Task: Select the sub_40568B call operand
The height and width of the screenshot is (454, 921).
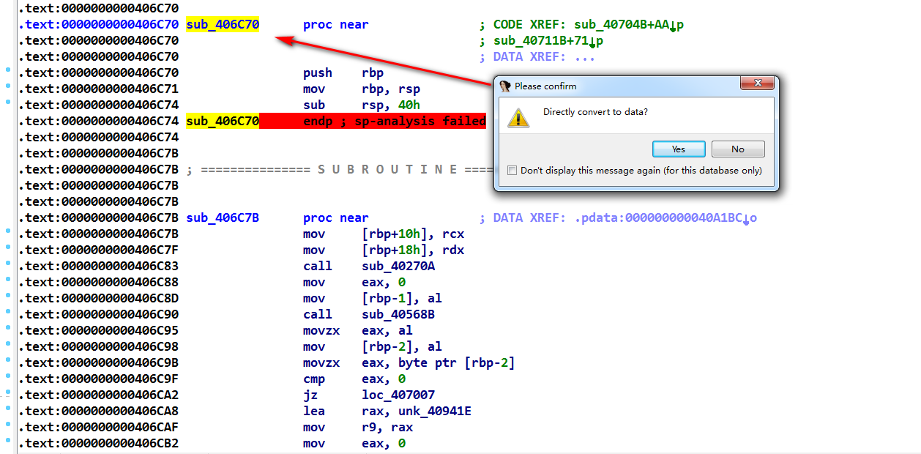Action: click(x=398, y=315)
